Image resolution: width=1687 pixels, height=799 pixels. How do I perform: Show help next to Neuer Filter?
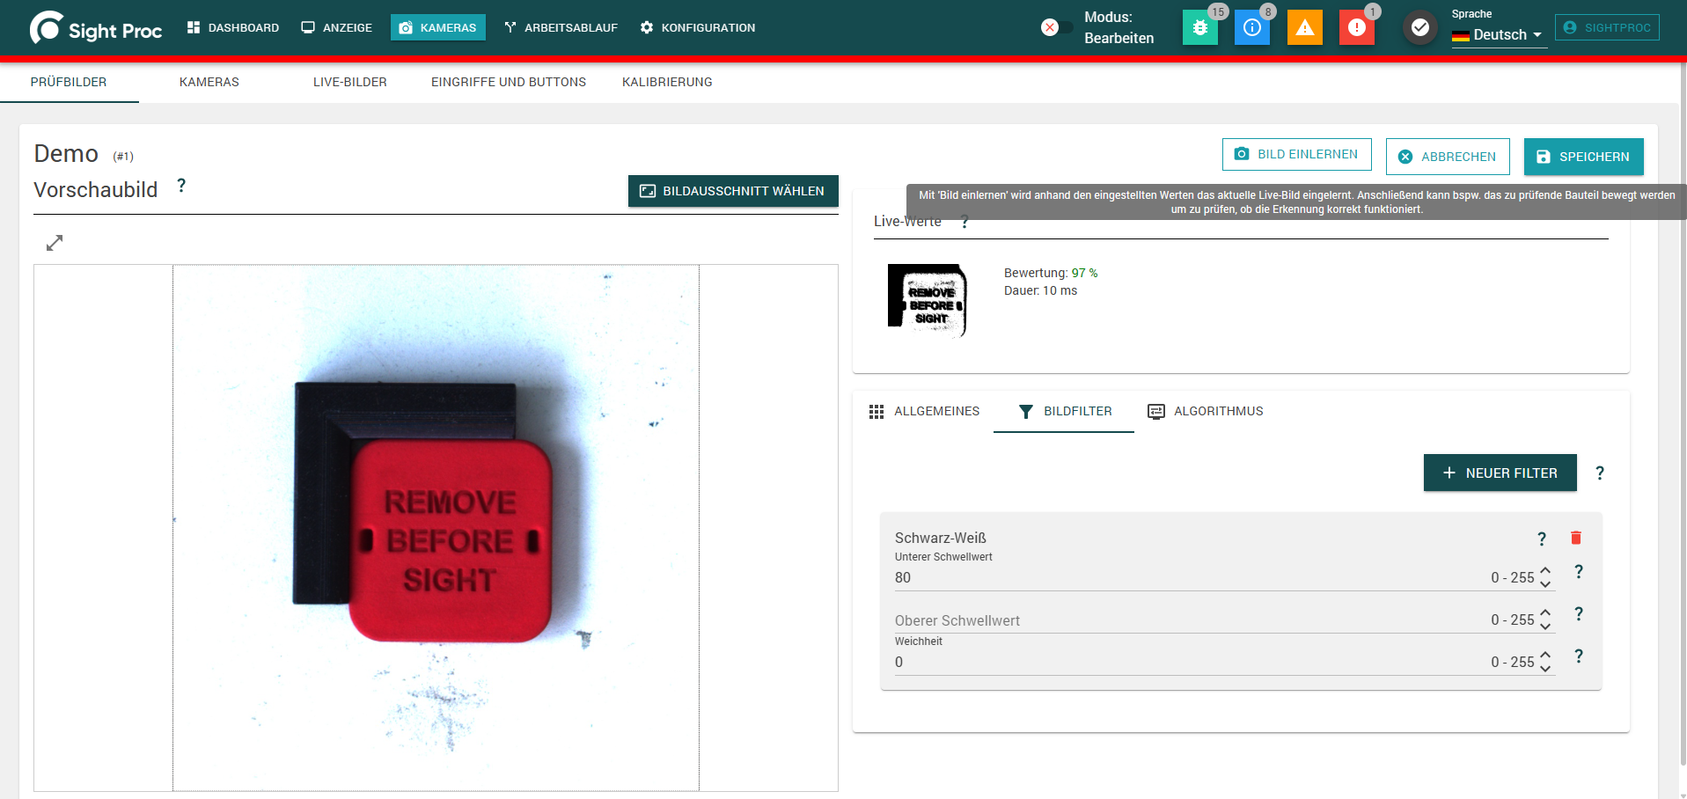pos(1600,473)
